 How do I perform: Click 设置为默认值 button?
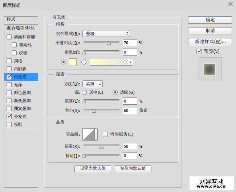coord(93,168)
